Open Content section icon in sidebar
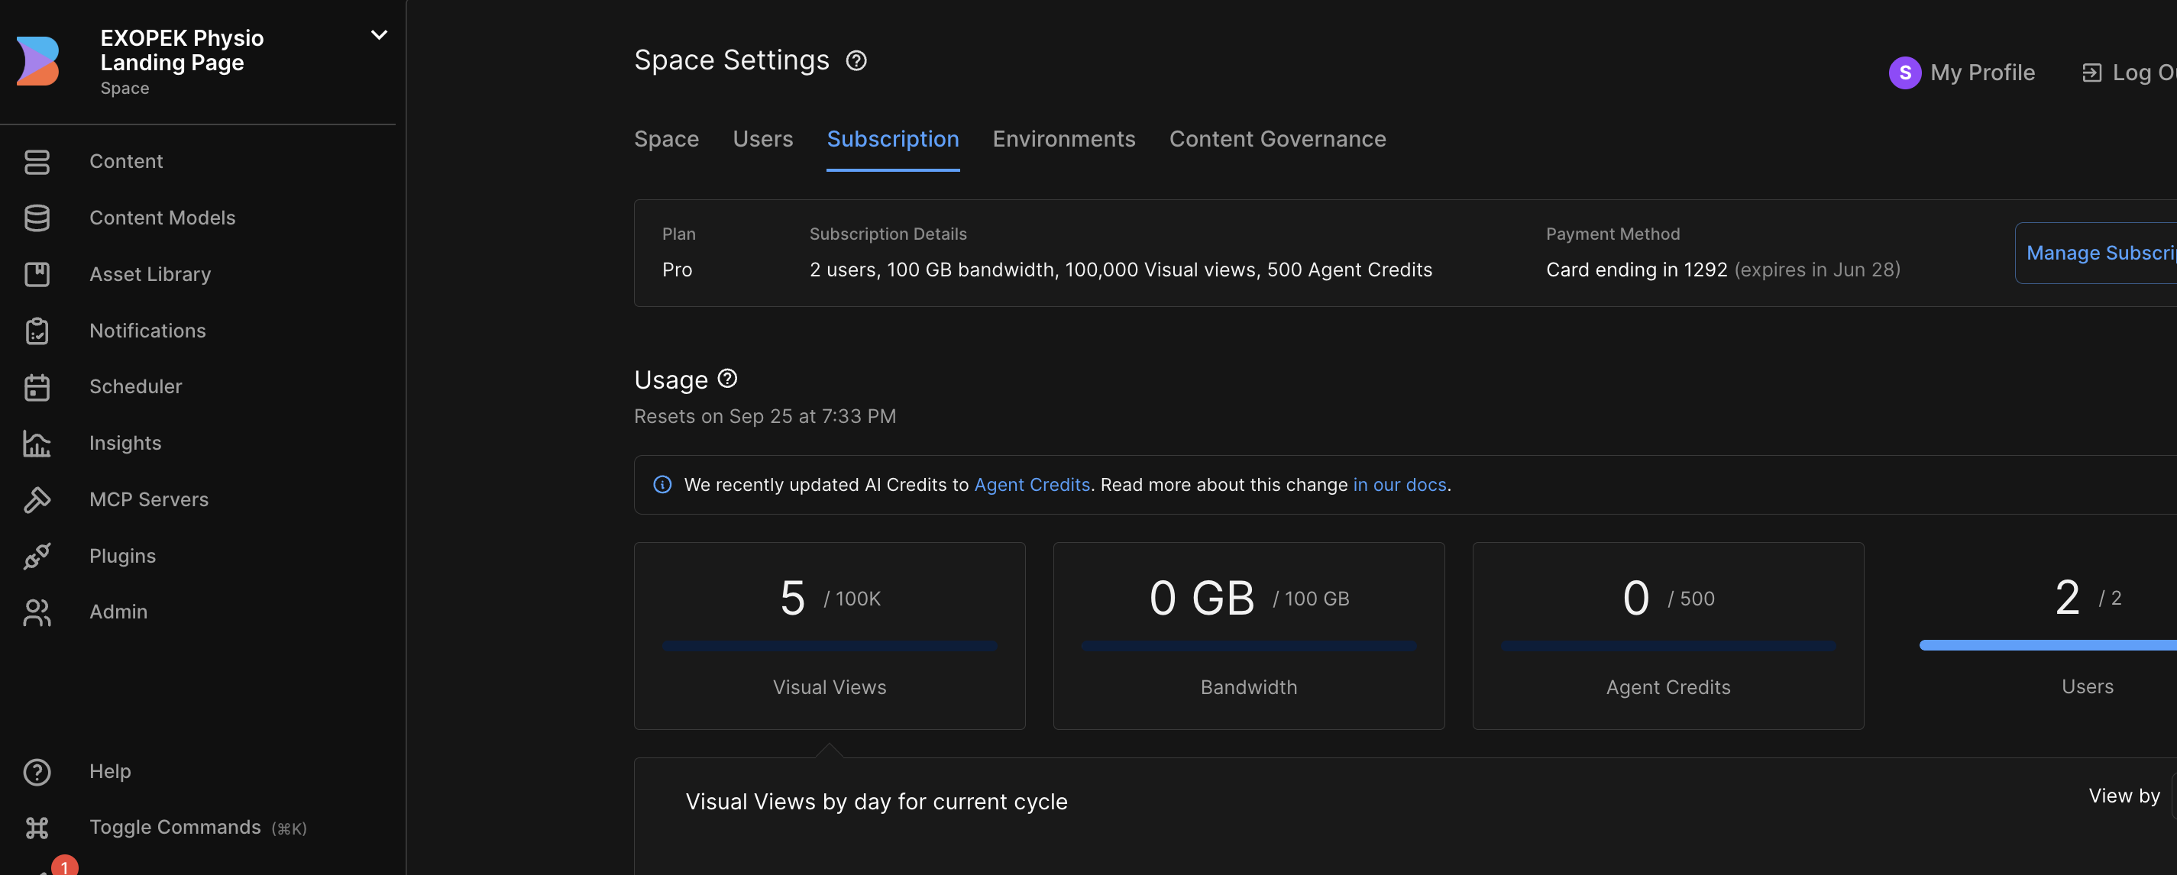 coord(37,161)
